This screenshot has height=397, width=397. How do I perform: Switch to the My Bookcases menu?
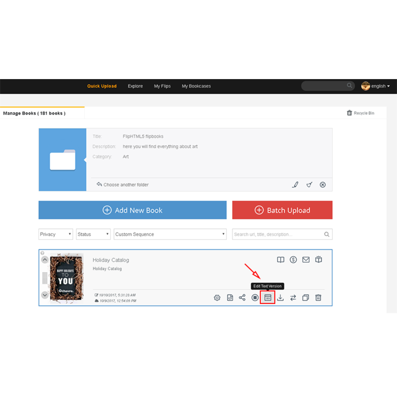pos(196,86)
